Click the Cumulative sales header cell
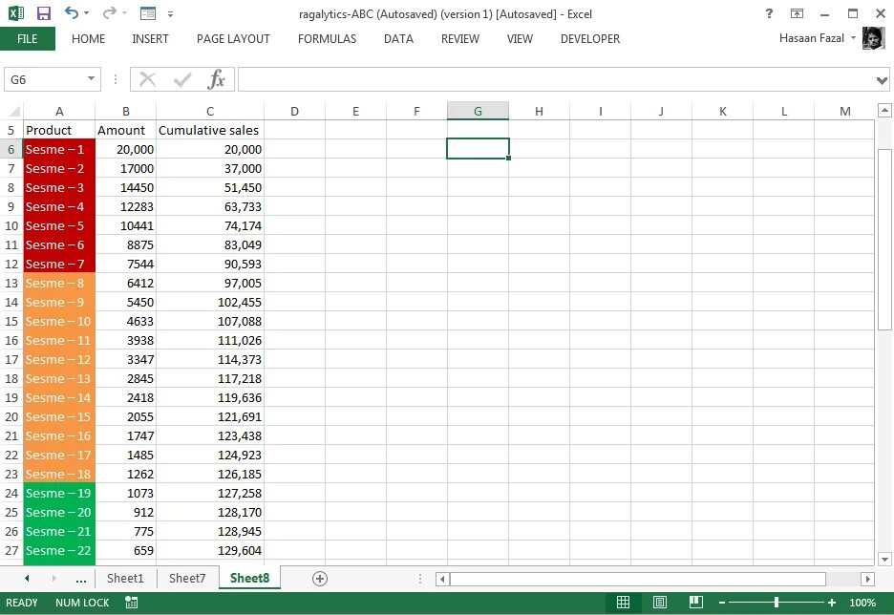 210,130
